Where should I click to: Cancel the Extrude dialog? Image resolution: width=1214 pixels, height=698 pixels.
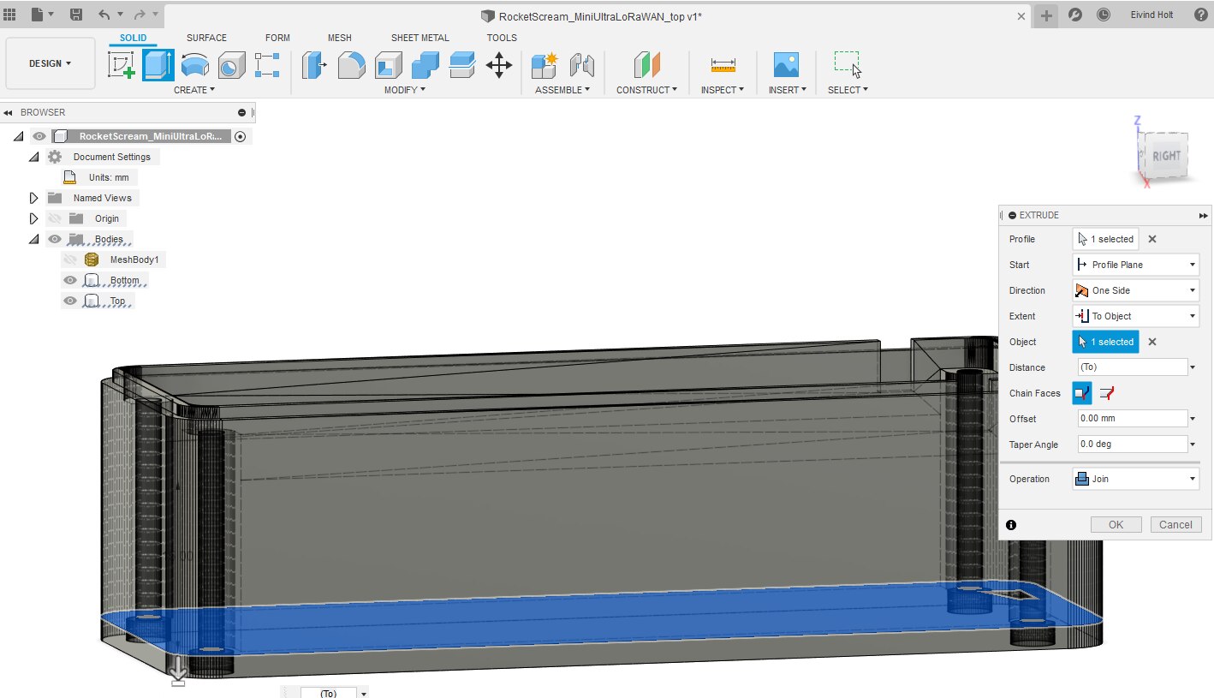coord(1175,525)
